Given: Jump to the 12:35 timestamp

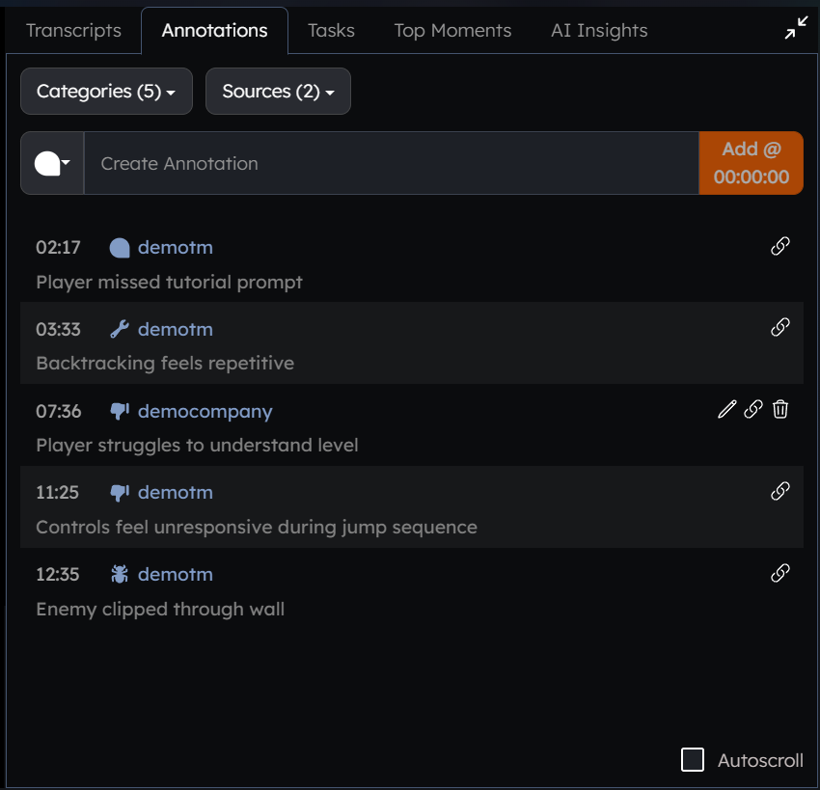Looking at the screenshot, I should [x=58, y=574].
